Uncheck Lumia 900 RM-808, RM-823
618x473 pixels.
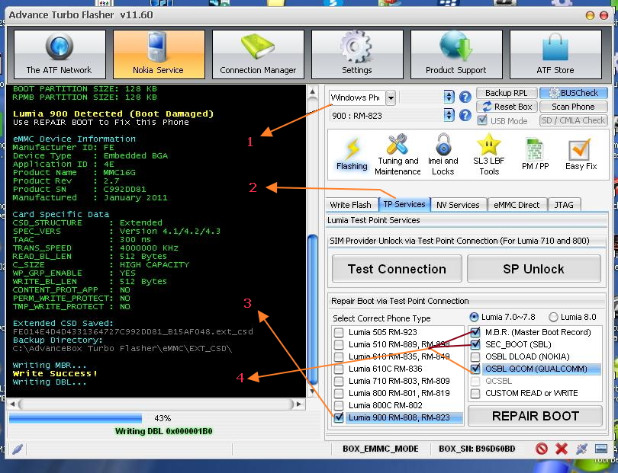(339, 417)
